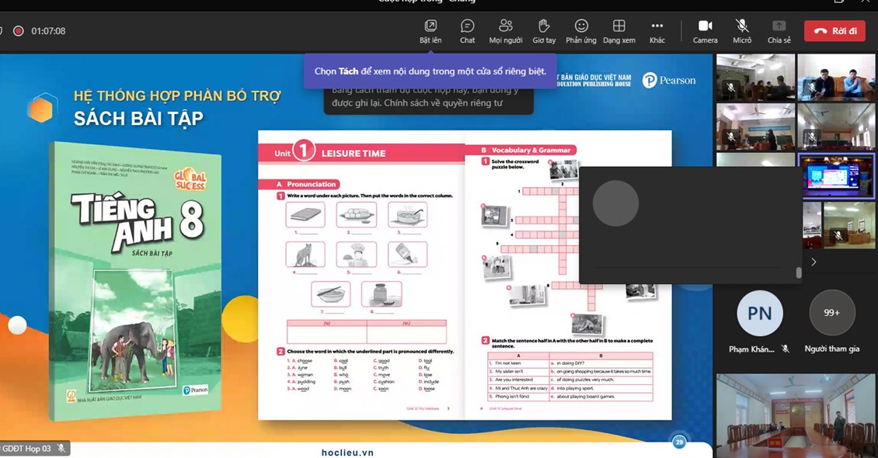Expand next page of participant videos
This screenshot has width=878, height=458.
814,262
